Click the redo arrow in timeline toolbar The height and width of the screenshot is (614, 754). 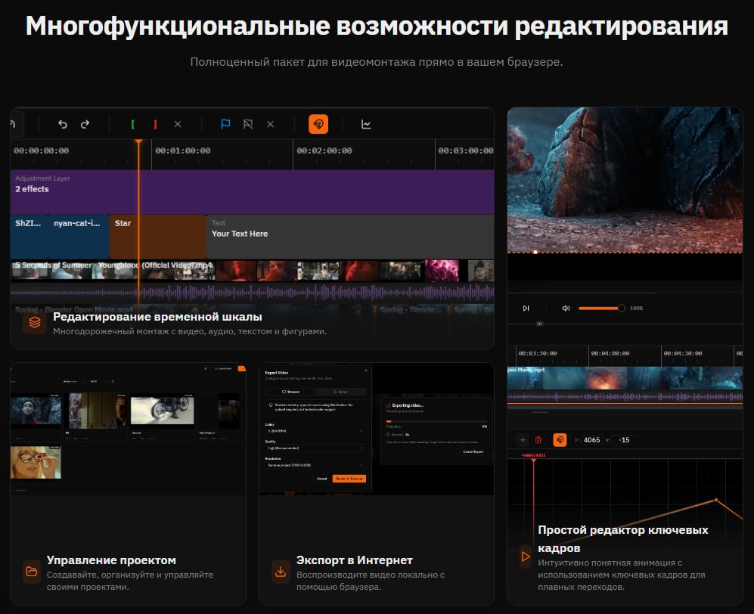[x=85, y=125]
